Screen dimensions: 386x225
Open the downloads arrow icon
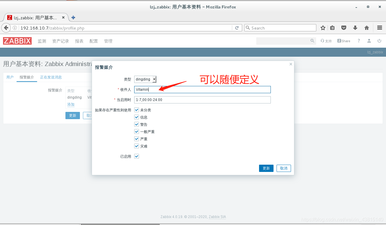355,28
